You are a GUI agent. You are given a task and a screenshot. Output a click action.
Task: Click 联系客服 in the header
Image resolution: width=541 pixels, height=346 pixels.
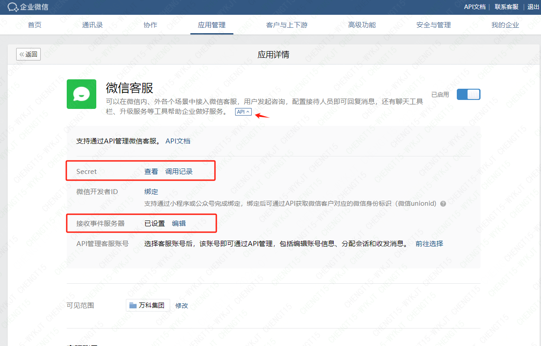(507, 7)
